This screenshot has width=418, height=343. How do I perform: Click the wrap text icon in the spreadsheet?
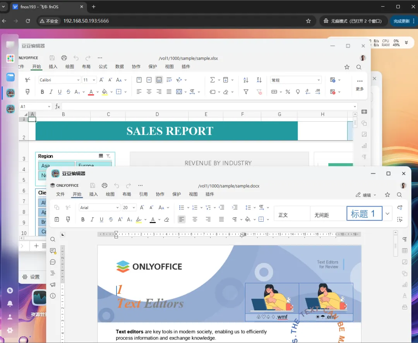pyautogui.click(x=169, y=80)
